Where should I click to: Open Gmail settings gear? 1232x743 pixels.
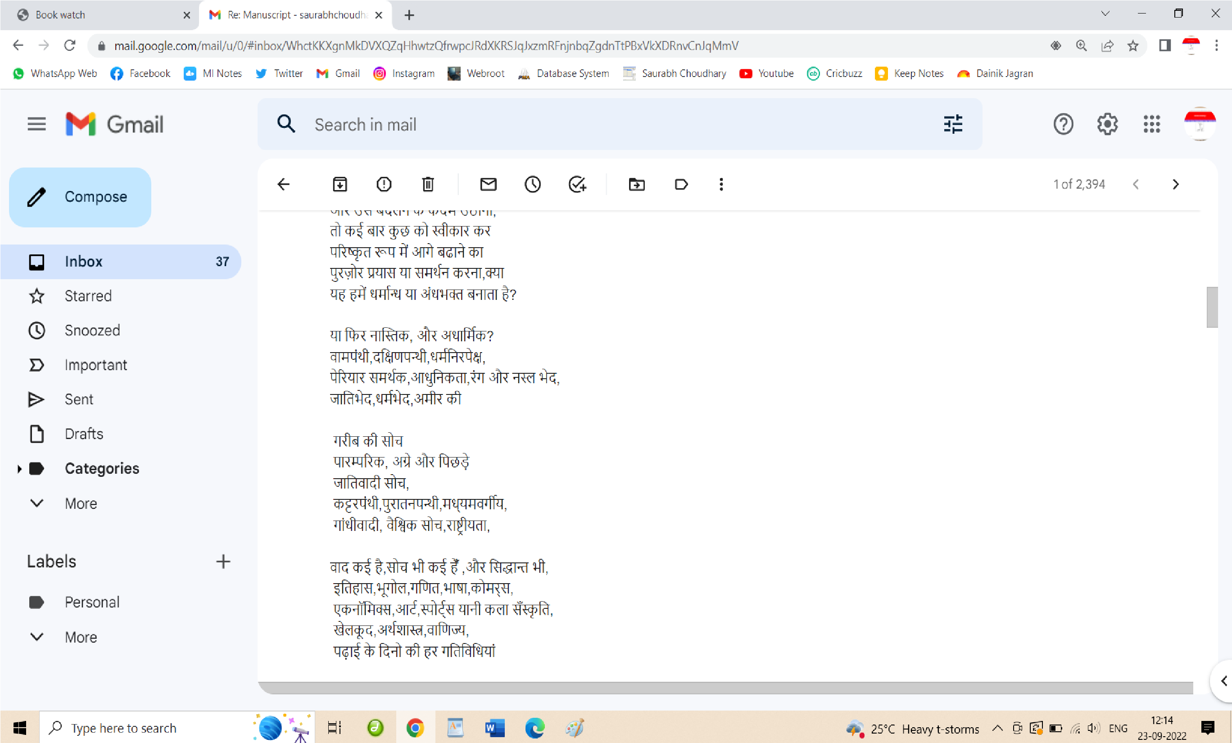(1107, 124)
